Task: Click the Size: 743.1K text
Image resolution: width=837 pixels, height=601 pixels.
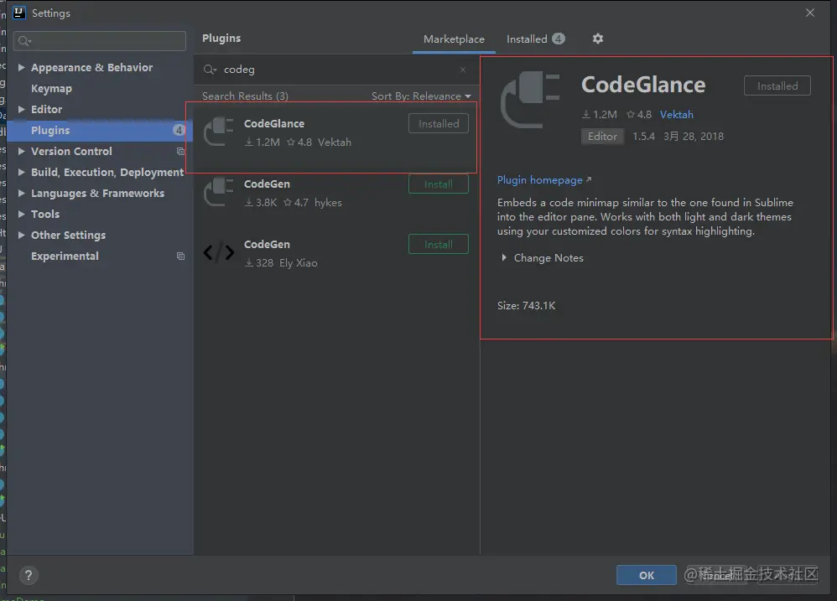Action: point(527,306)
